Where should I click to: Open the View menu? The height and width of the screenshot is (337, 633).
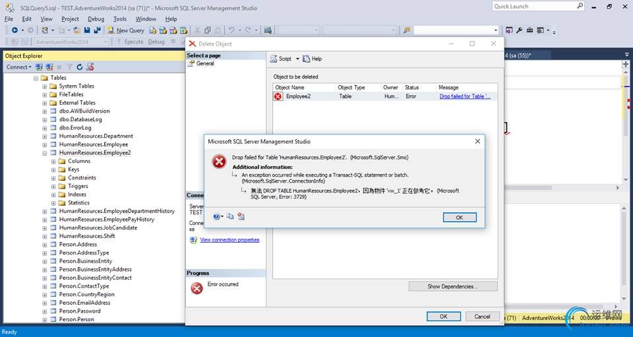coord(46,19)
